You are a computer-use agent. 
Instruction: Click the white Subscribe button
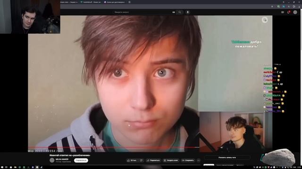81,161
